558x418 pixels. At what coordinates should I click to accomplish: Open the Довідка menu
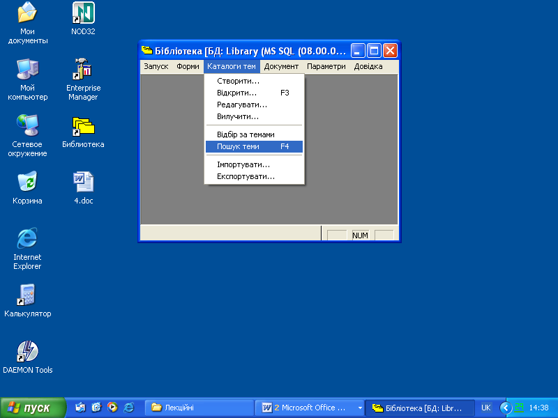(368, 66)
